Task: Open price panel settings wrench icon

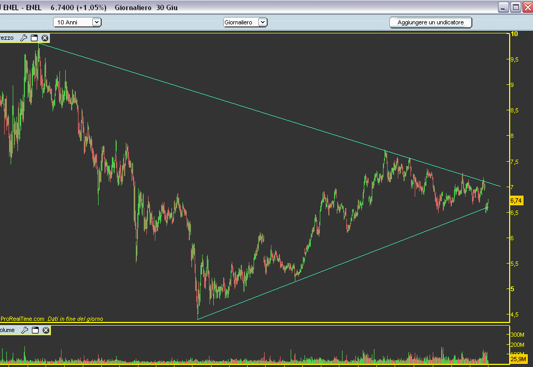Action: point(23,38)
